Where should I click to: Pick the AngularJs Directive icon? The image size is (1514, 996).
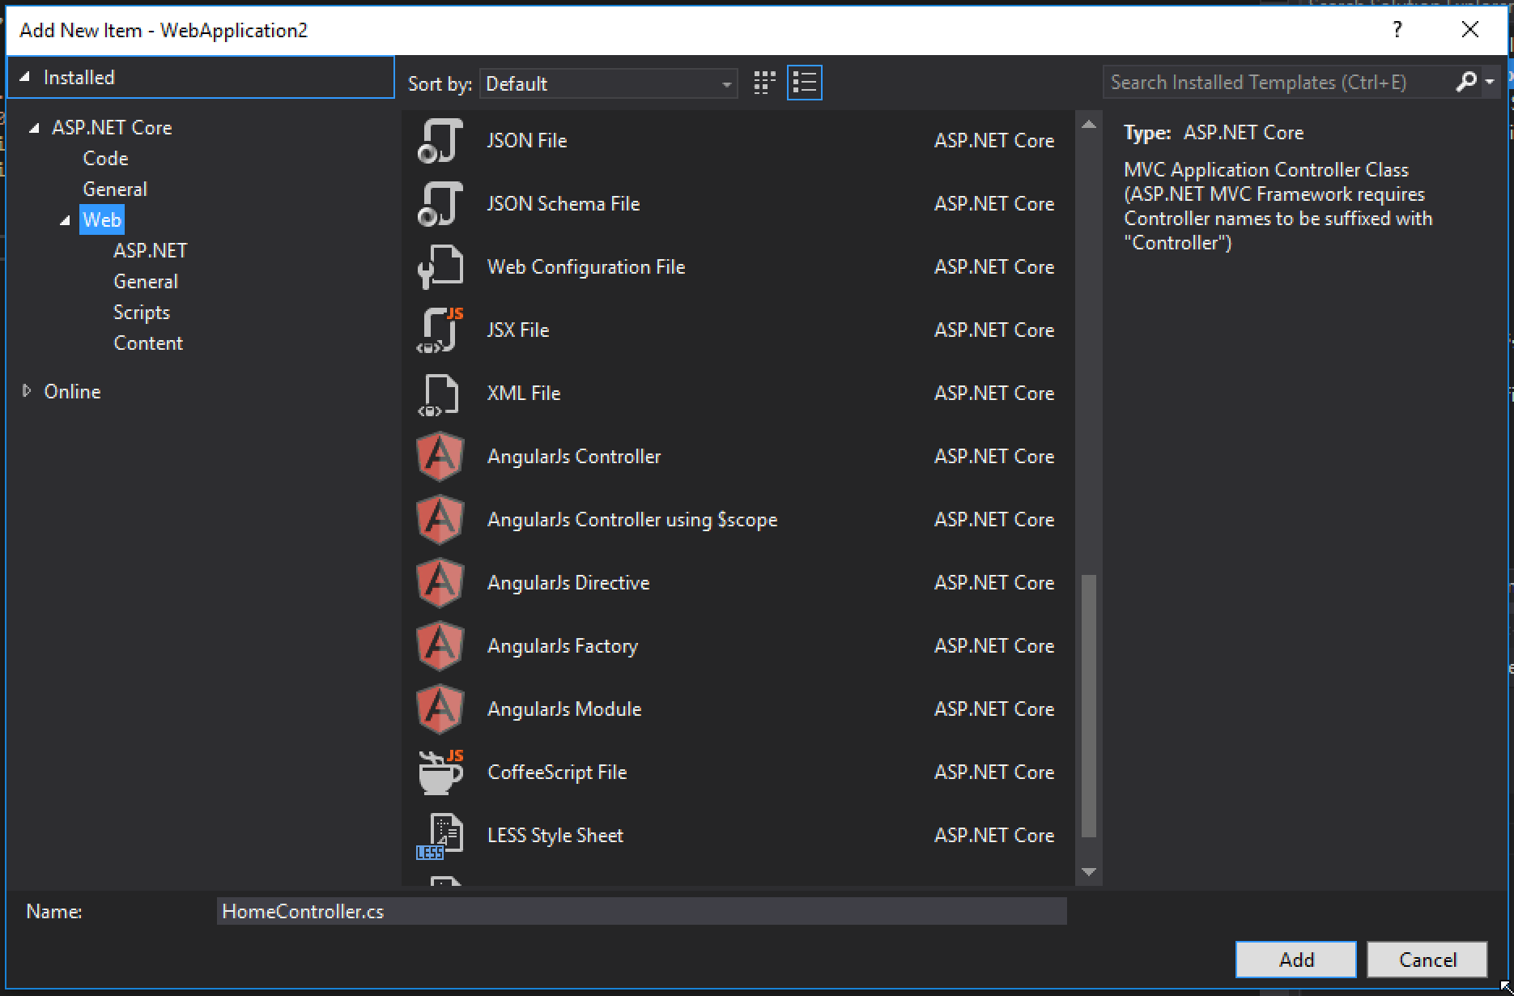click(x=440, y=583)
